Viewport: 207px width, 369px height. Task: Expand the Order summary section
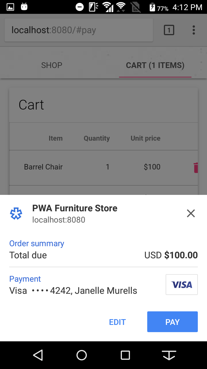[x=103, y=249]
